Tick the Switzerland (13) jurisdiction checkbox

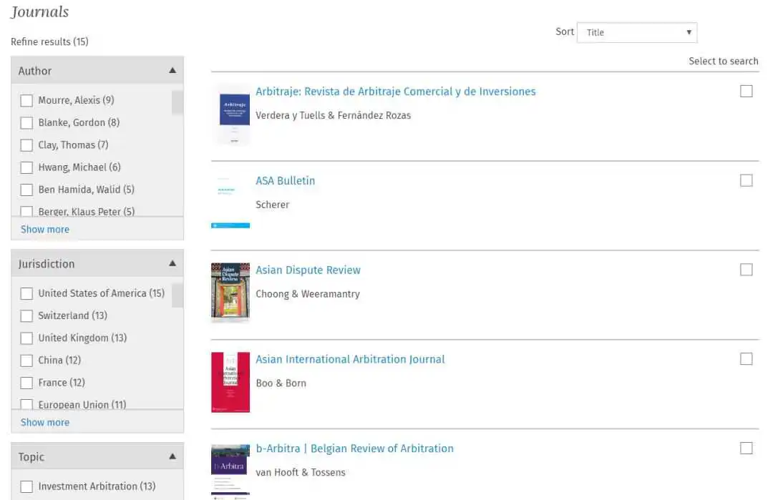26,315
